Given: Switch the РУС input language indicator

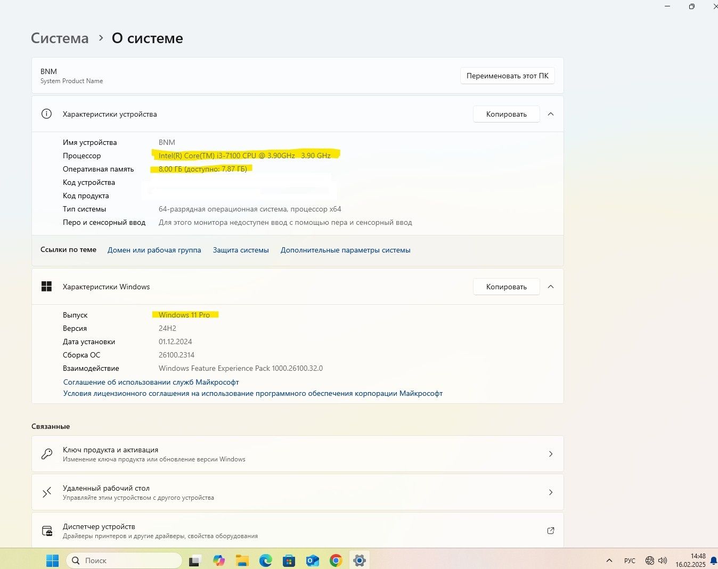Looking at the screenshot, I should [x=630, y=560].
